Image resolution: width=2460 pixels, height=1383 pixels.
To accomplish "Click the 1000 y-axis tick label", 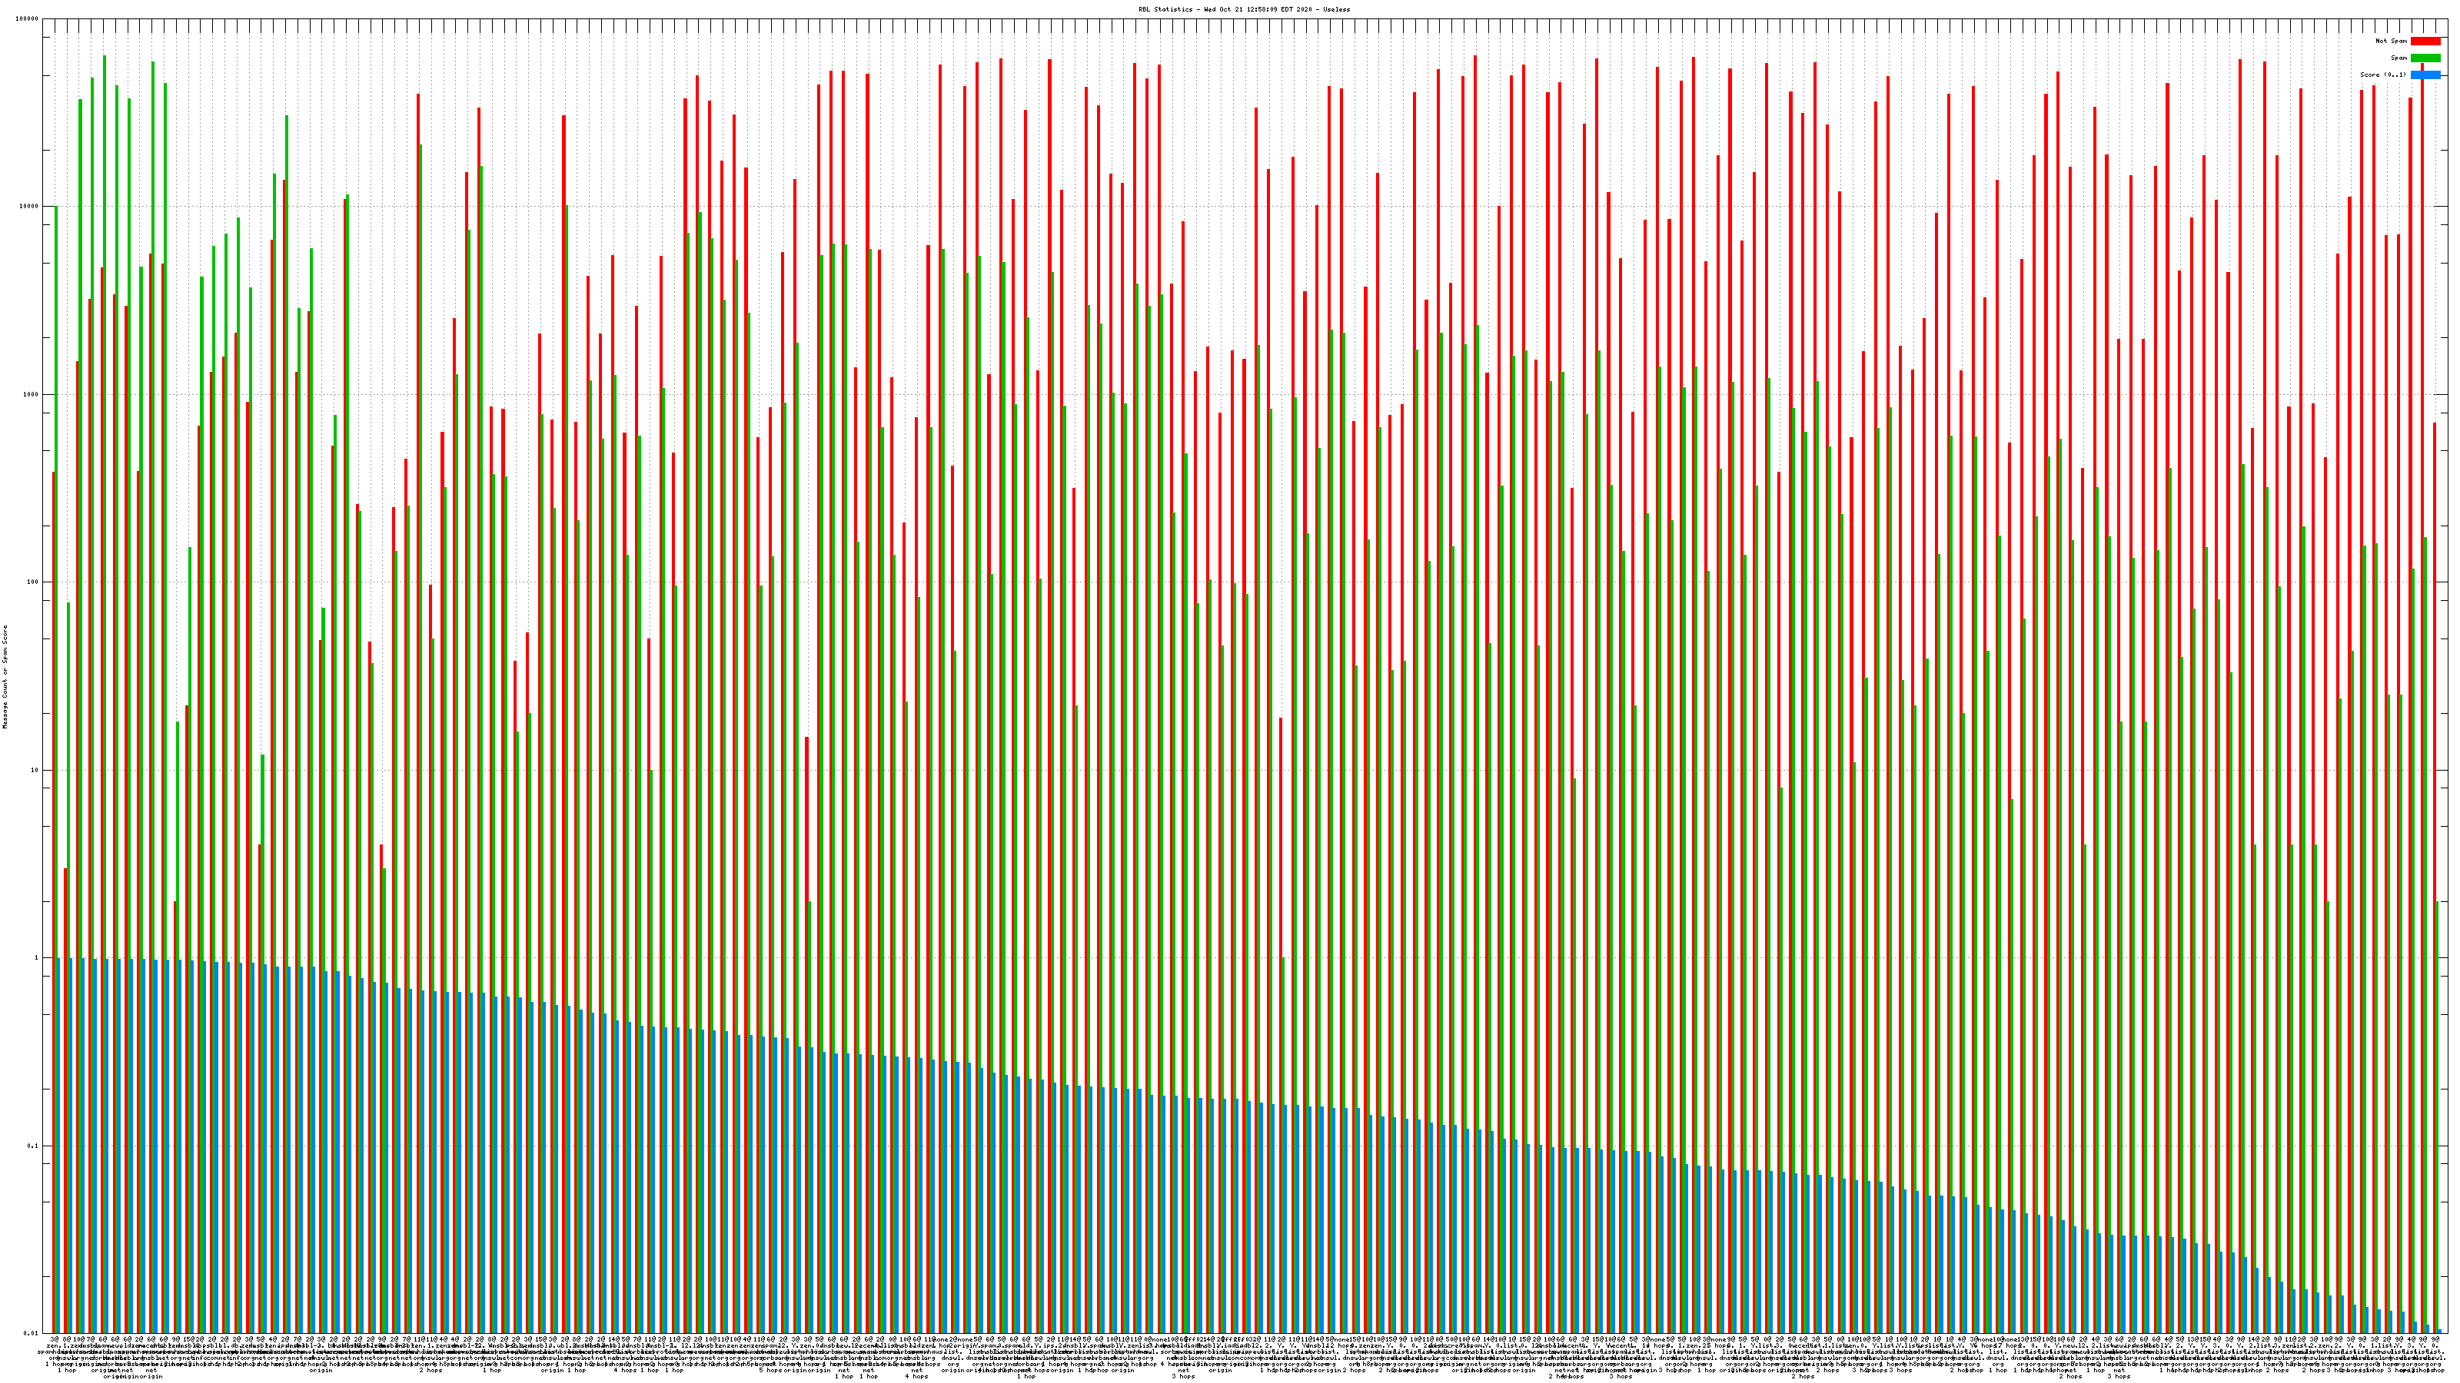I will coord(32,394).
